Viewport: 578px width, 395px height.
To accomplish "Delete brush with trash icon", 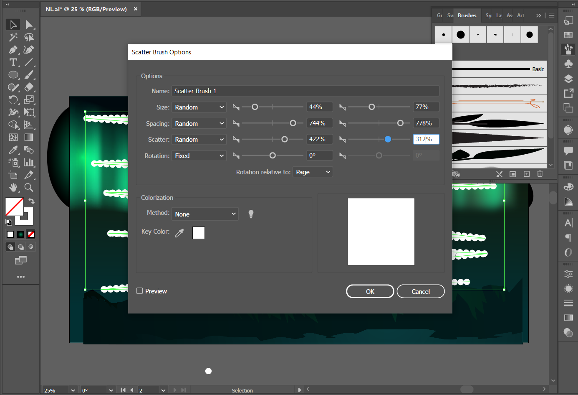I will 540,174.
